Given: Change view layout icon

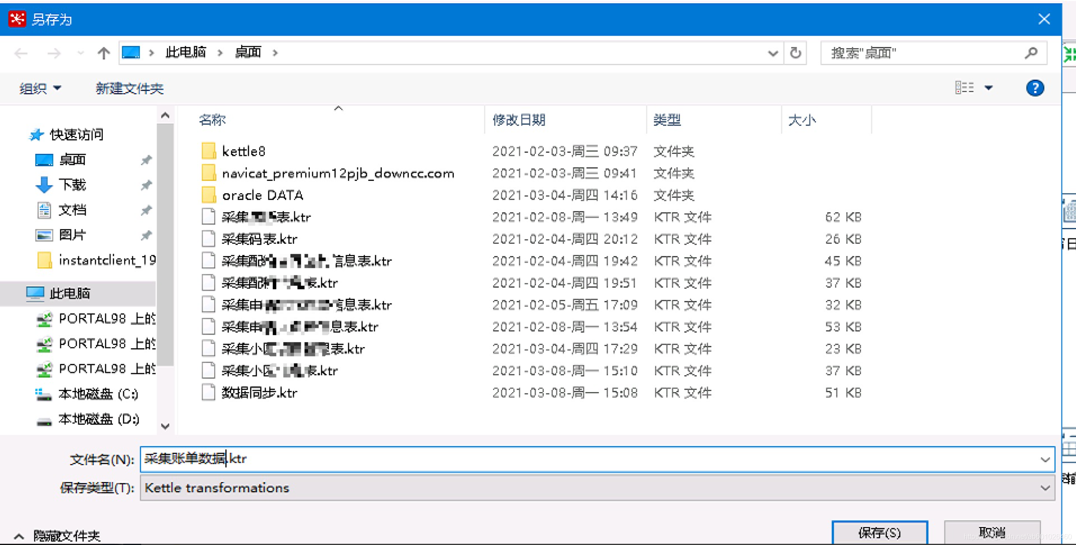Looking at the screenshot, I should 964,88.
